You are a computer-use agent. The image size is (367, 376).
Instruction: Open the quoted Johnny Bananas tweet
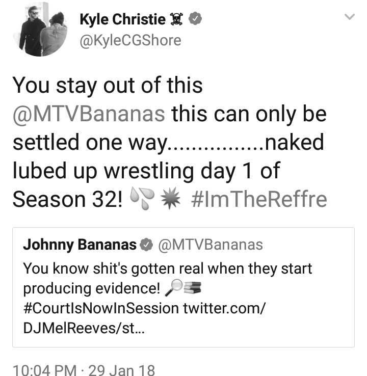(183, 287)
